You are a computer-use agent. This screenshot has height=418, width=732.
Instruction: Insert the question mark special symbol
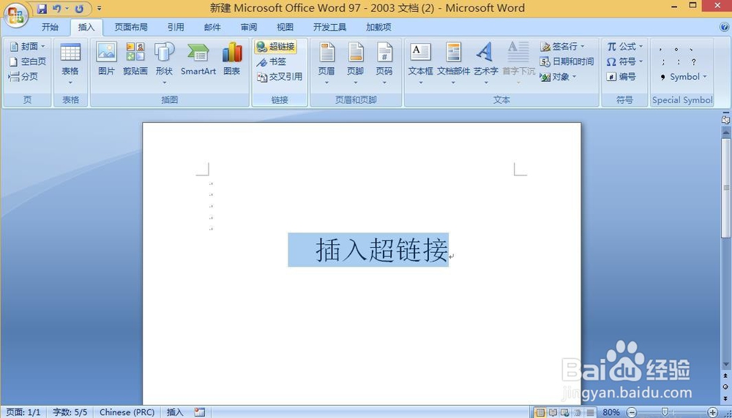[694, 62]
